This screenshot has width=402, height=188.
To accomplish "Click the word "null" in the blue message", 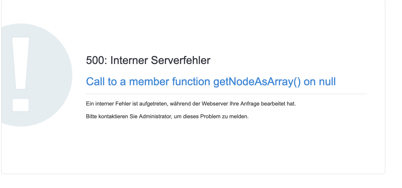I will tap(327, 82).
